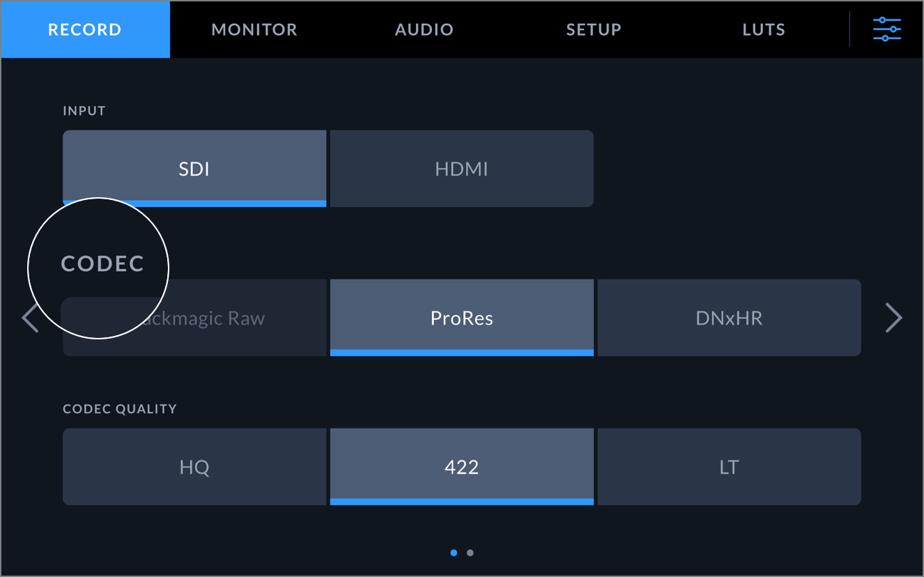
Task: Navigate back with the left chevron arrow
Action: pos(31,317)
